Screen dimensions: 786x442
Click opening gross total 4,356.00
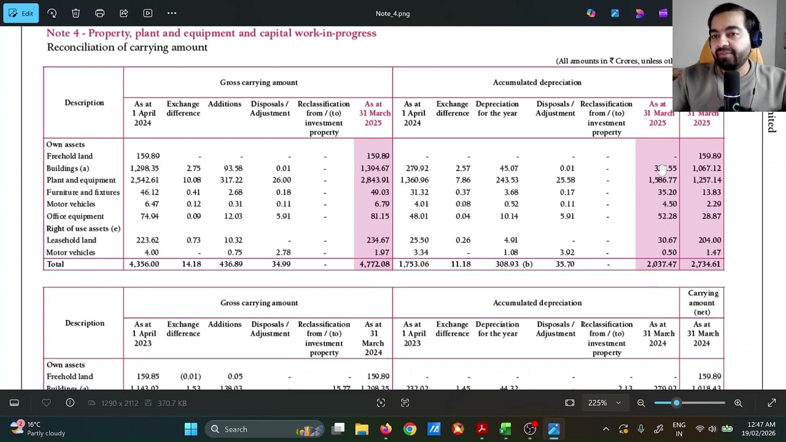coord(144,264)
